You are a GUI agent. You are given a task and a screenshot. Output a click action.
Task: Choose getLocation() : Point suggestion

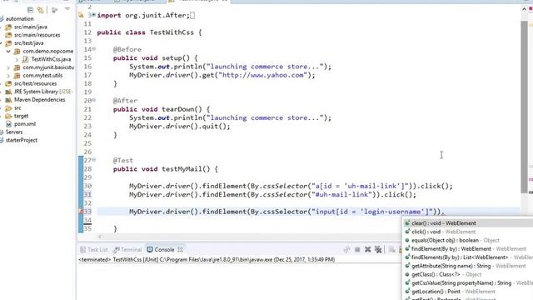click(x=468, y=292)
